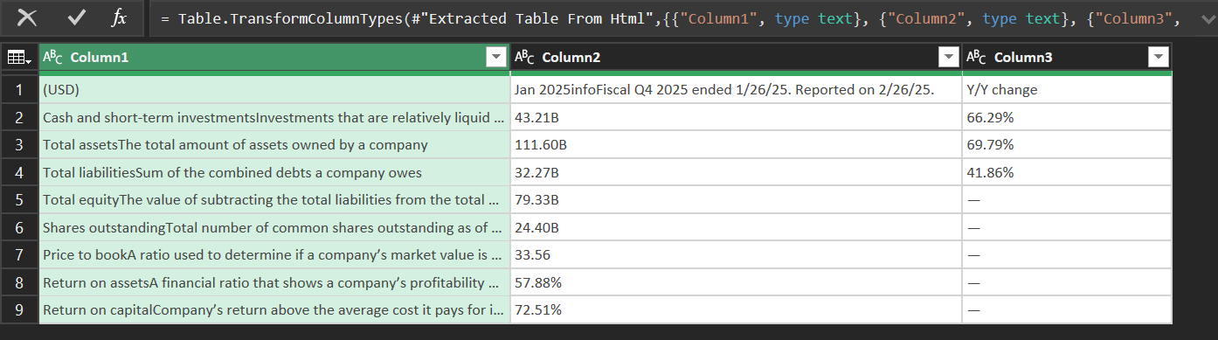Click the 43.21B value cell
The width and height of the screenshot is (1218, 340).
coord(736,117)
